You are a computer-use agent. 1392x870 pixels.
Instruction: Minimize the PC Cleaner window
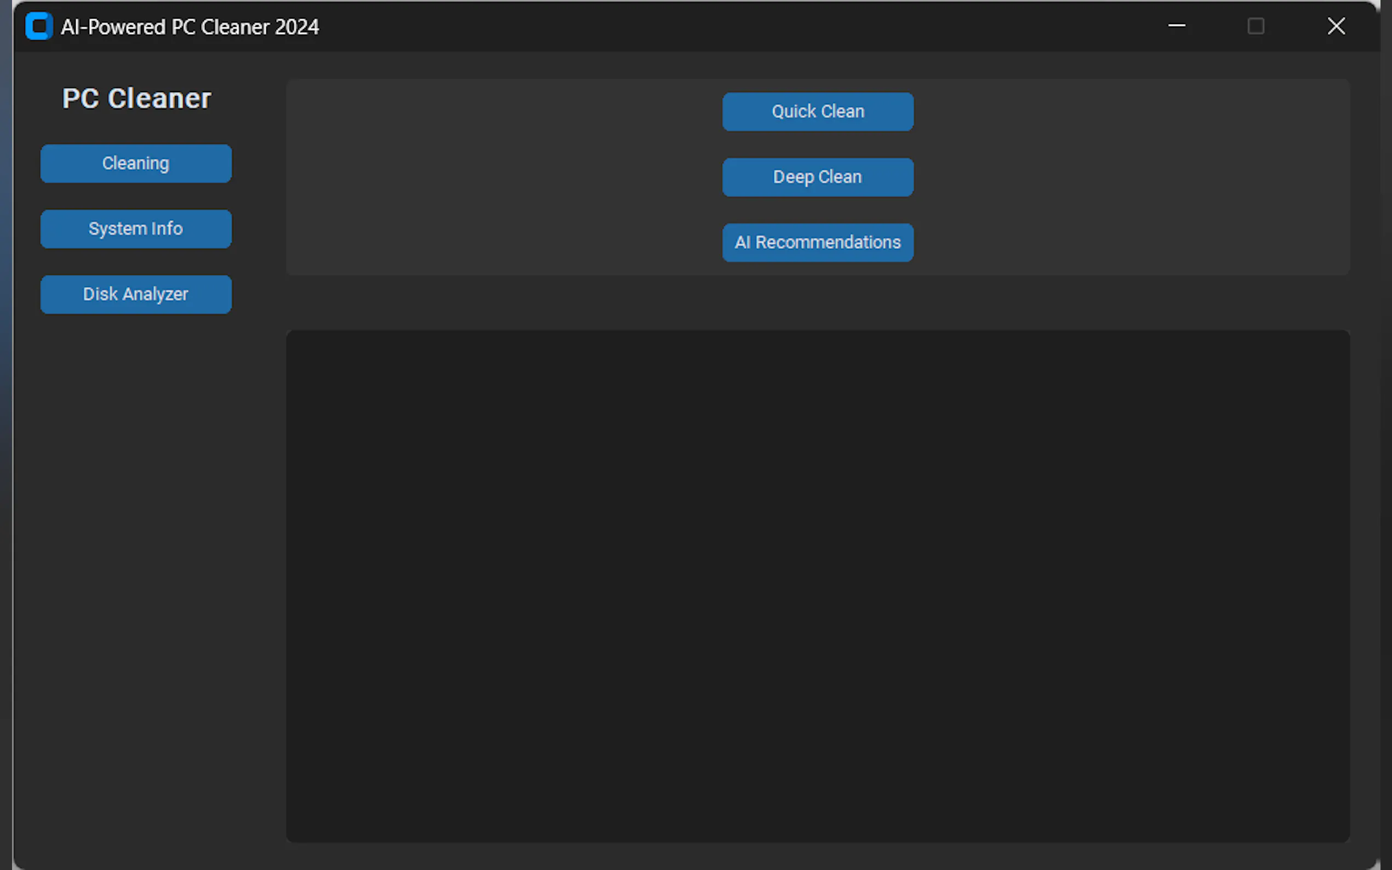coord(1176,26)
